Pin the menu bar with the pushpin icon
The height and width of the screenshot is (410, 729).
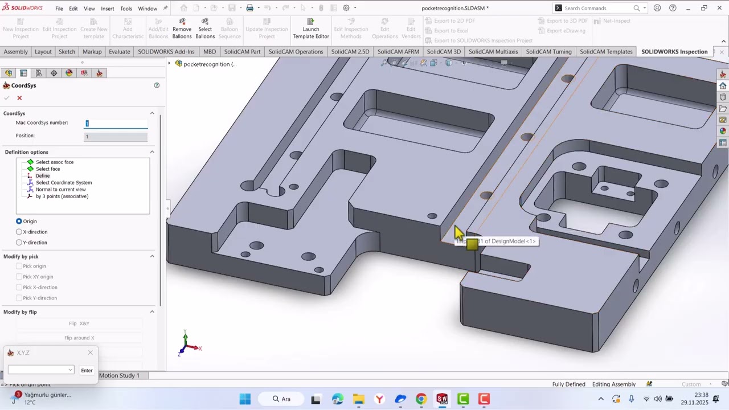coord(165,8)
